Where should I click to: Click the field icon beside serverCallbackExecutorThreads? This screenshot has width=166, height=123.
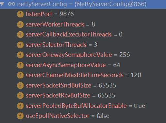20,35
